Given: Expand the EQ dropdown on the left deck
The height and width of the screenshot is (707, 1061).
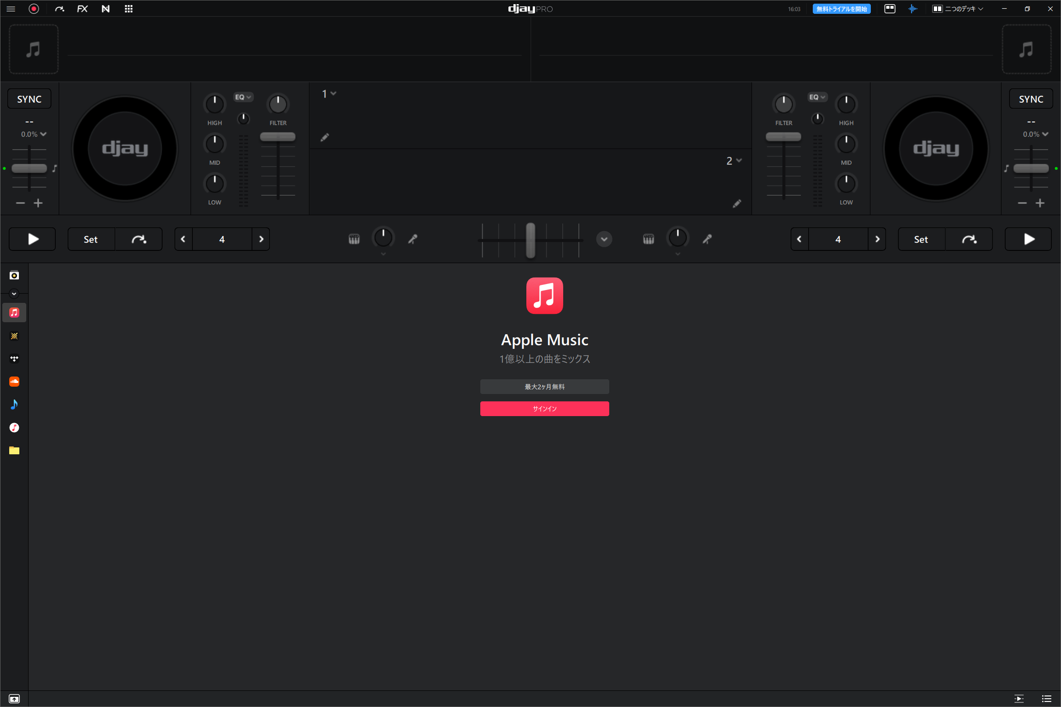Looking at the screenshot, I should point(243,97).
